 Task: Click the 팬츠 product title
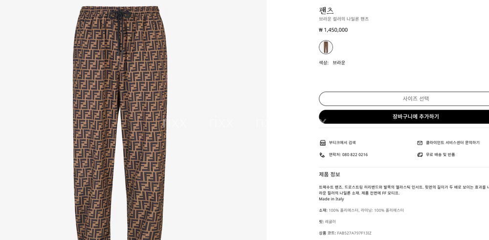[326, 10]
